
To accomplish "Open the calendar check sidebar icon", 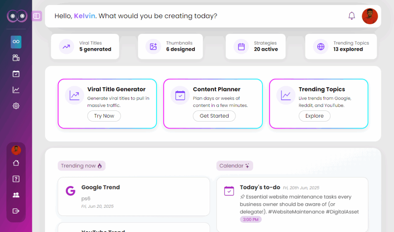I will click(x=16, y=74).
